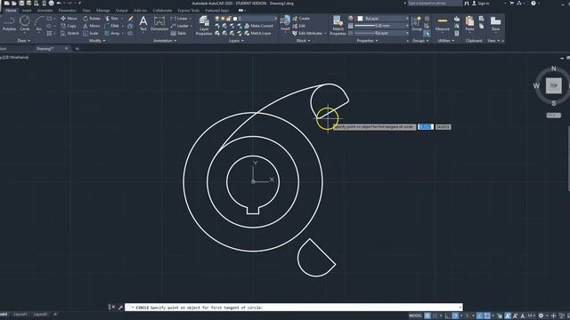This screenshot has width=570, height=320.
Task: Toggle object snap tracking in the status bar
Action: (480, 316)
